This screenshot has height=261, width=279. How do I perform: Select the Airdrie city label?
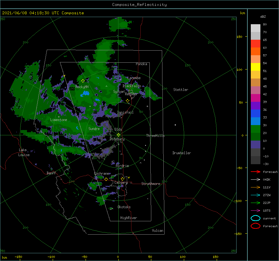point(122,166)
